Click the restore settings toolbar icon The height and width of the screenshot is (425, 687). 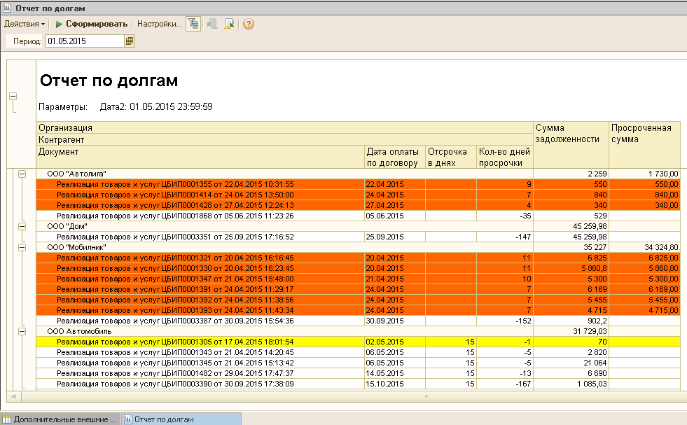[x=212, y=24]
